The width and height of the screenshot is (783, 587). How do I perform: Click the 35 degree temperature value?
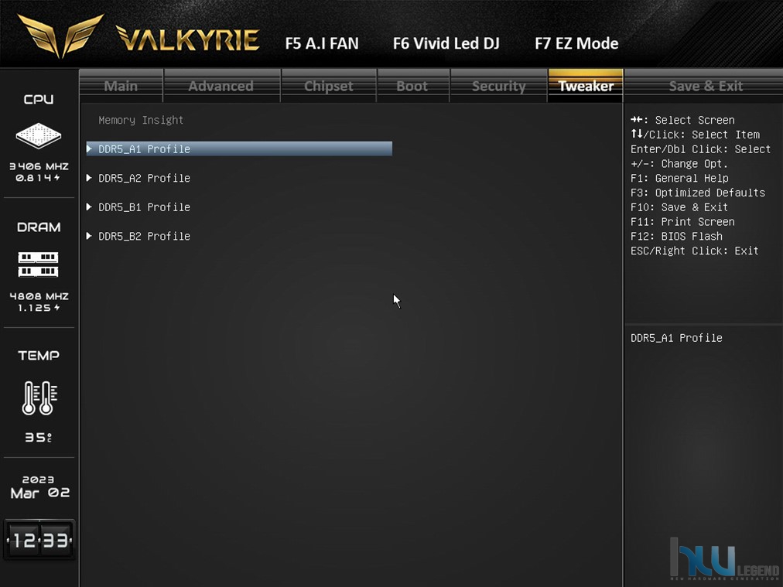pyautogui.click(x=39, y=437)
